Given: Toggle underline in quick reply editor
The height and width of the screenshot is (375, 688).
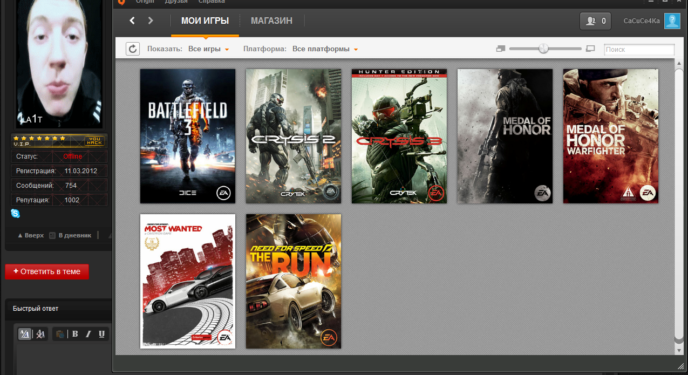Looking at the screenshot, I should click(101, 334).
